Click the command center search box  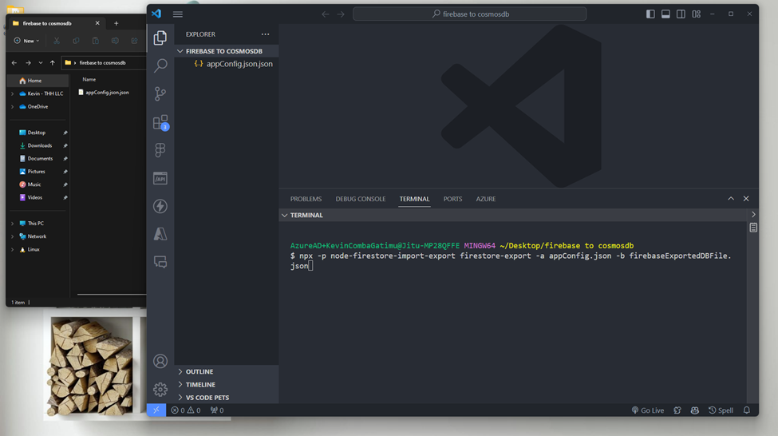click(469, 14)
